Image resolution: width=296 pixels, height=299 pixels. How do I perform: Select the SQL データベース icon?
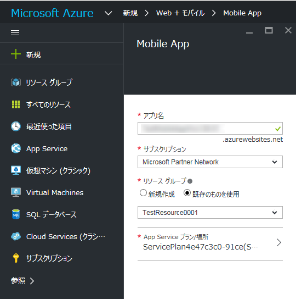tap(16, 214)
